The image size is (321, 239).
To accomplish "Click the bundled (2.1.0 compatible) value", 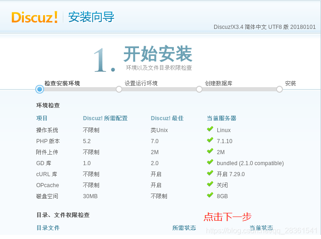I will tap(250, 163).
